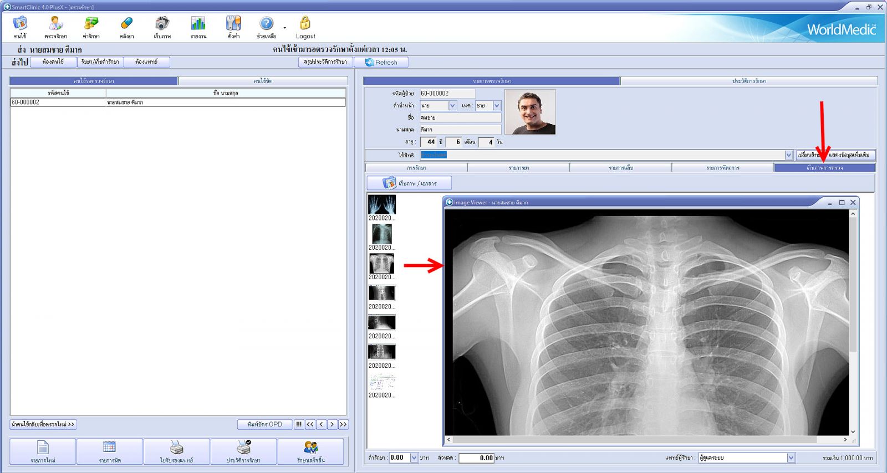This screenshot has width=887, height=473.
Task: Open the คลังยา pharmacy stock module
Action: click(x=126, y=27)
